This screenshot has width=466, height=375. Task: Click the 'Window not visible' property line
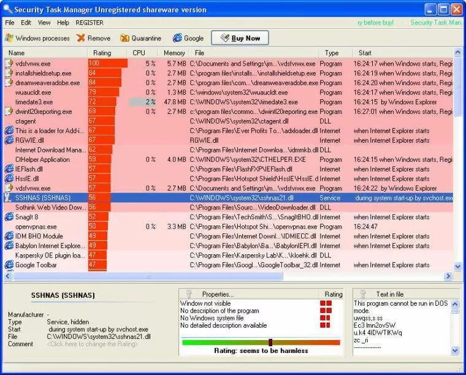click(x=205, y=303)
